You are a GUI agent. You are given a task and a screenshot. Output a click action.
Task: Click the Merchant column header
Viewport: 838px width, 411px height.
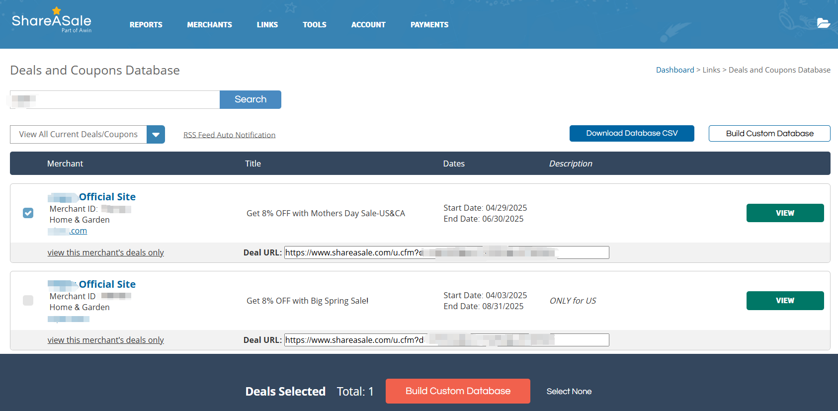65,164
